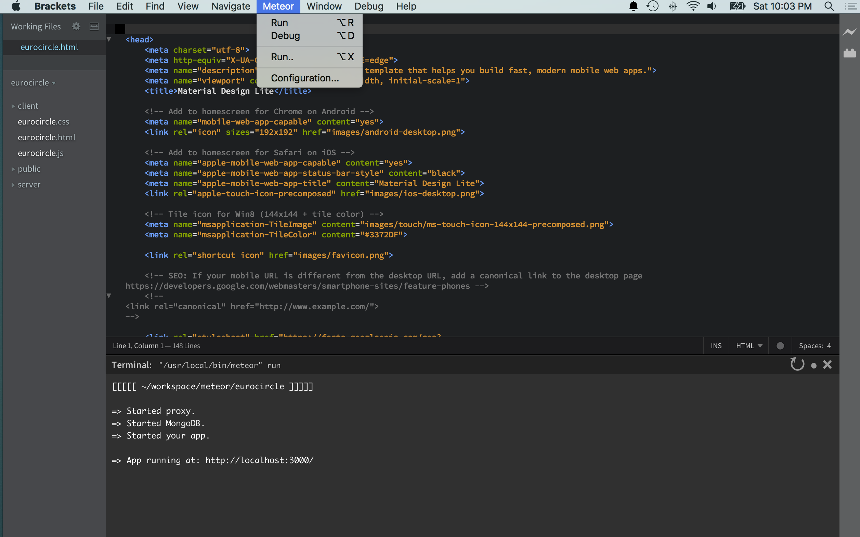Restart the terminal with the reload icon
Viewport: 860px width, 537px height.
pyautogui.click(x=797, y=364)
